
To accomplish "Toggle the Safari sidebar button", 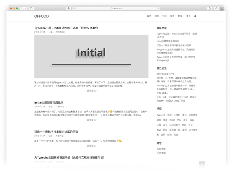I will (x=31, y=8).
